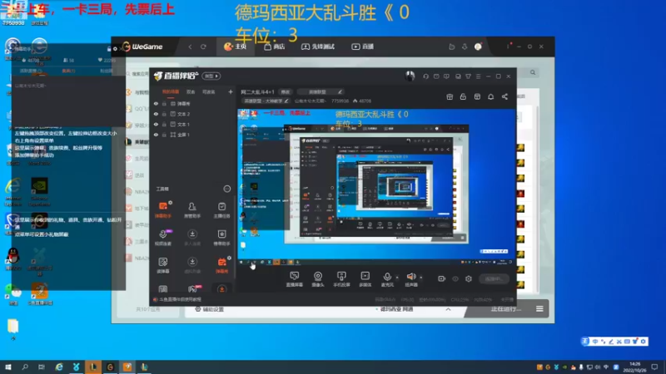Click the notification bell icon
666x374 pixels.
490,96
